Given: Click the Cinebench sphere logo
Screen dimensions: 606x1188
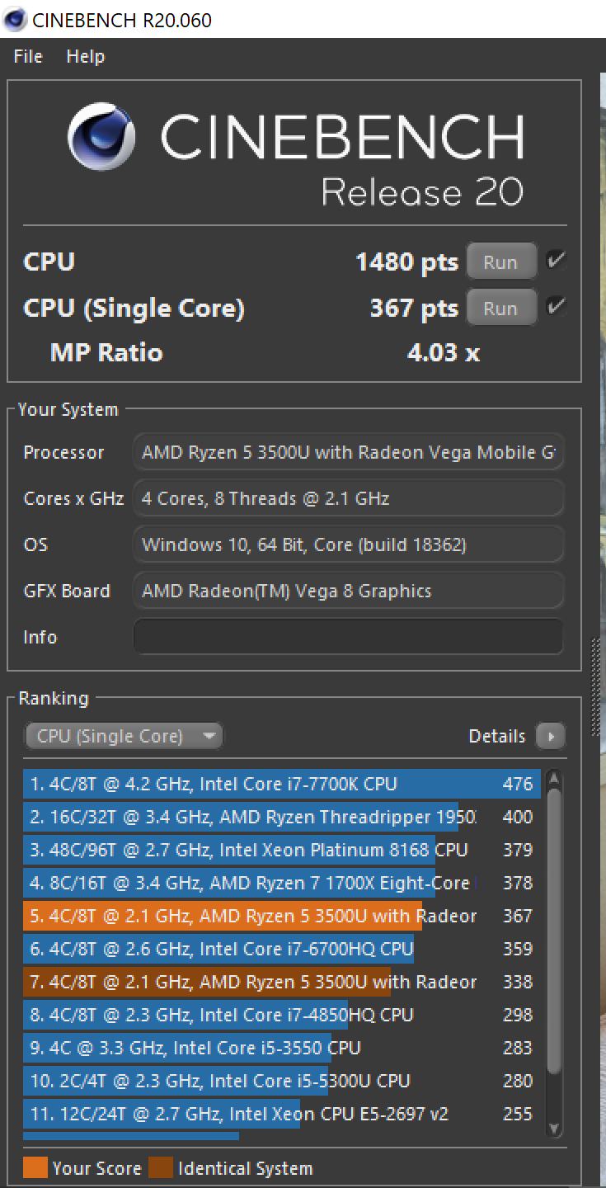Looking at the screenshot, I should (102, 136).
